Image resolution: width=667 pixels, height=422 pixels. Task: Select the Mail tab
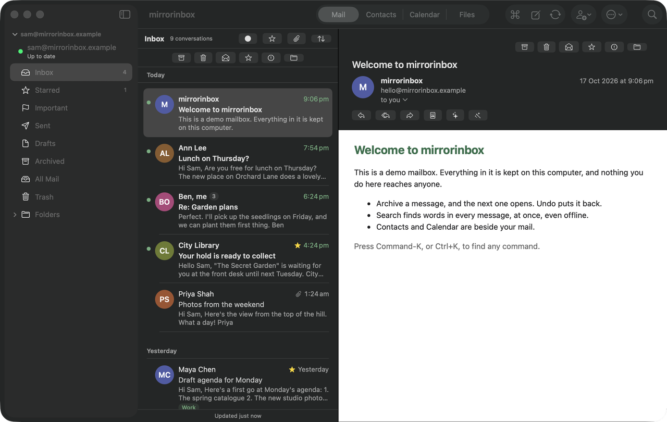(x=338, y=15)
